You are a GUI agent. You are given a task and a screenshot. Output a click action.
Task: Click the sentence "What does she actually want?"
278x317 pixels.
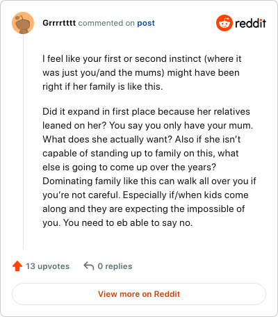tap(108, 140)
